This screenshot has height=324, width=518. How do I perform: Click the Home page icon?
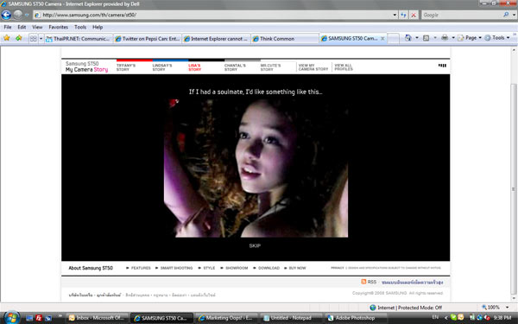tap(408, 38)
